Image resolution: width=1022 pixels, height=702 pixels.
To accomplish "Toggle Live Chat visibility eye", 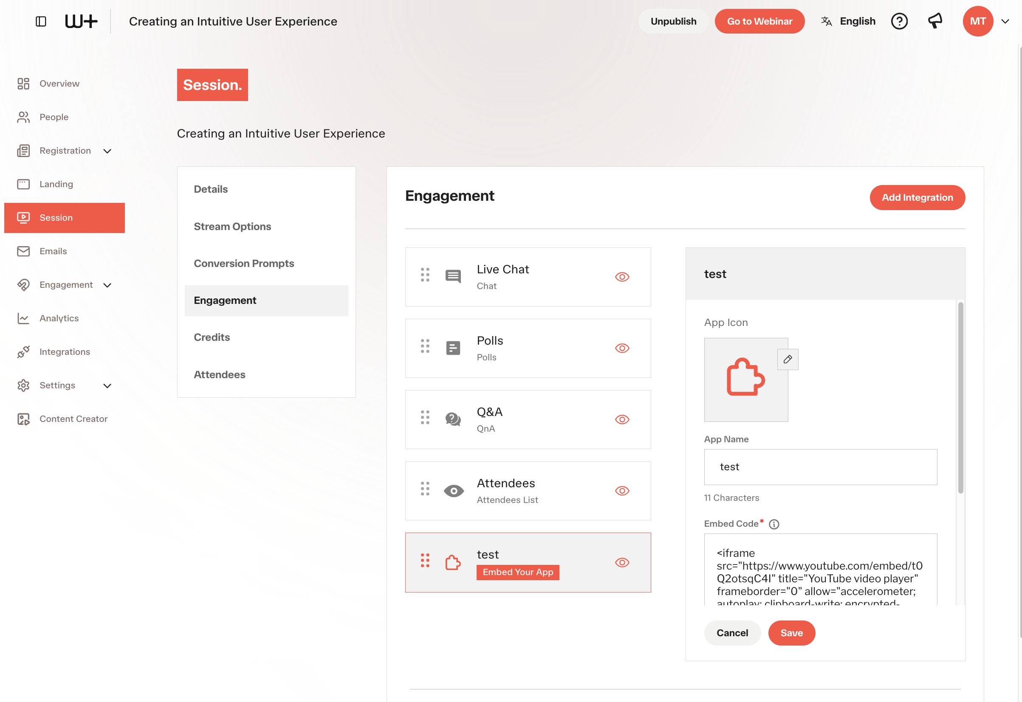I will (622, 277).
